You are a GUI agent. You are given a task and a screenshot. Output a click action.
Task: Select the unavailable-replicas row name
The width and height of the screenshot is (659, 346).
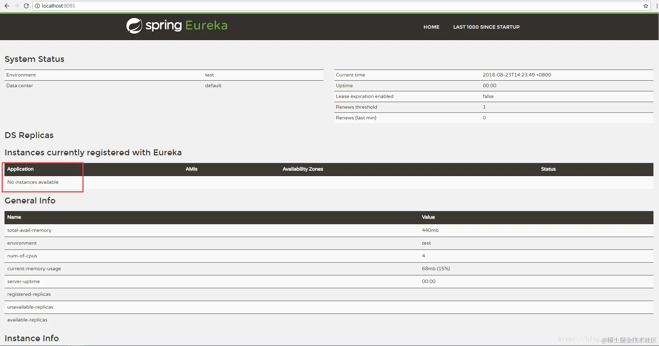30,307
